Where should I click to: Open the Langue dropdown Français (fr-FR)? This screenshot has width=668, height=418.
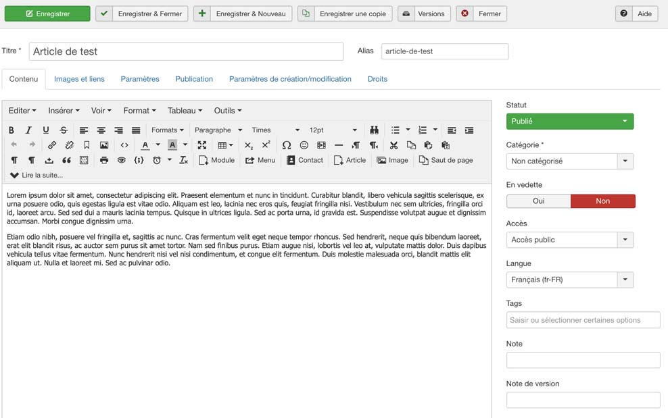pos(569,280)
